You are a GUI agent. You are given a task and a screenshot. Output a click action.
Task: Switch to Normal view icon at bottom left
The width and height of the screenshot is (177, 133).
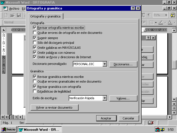[x=3, y=117]
